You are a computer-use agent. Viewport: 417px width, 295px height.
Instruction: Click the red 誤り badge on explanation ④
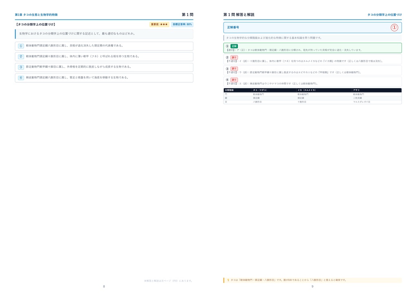(234, 80)
